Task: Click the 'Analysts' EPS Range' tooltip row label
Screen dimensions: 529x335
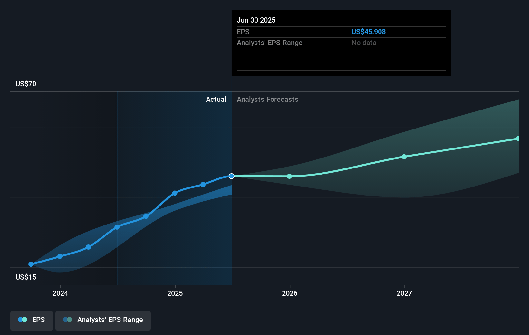Action: (x=269, y=43)
